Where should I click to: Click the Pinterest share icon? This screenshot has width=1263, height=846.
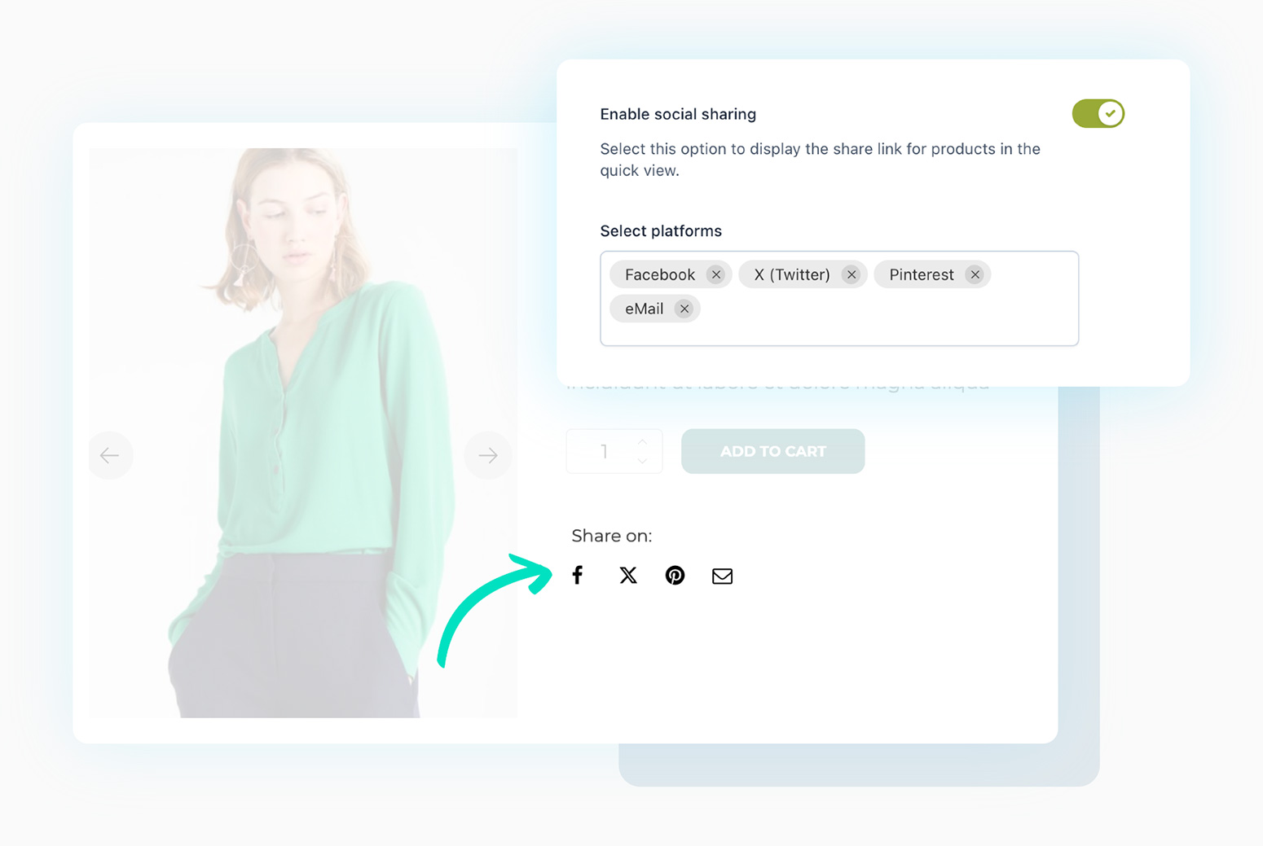(x=675, y=575)
